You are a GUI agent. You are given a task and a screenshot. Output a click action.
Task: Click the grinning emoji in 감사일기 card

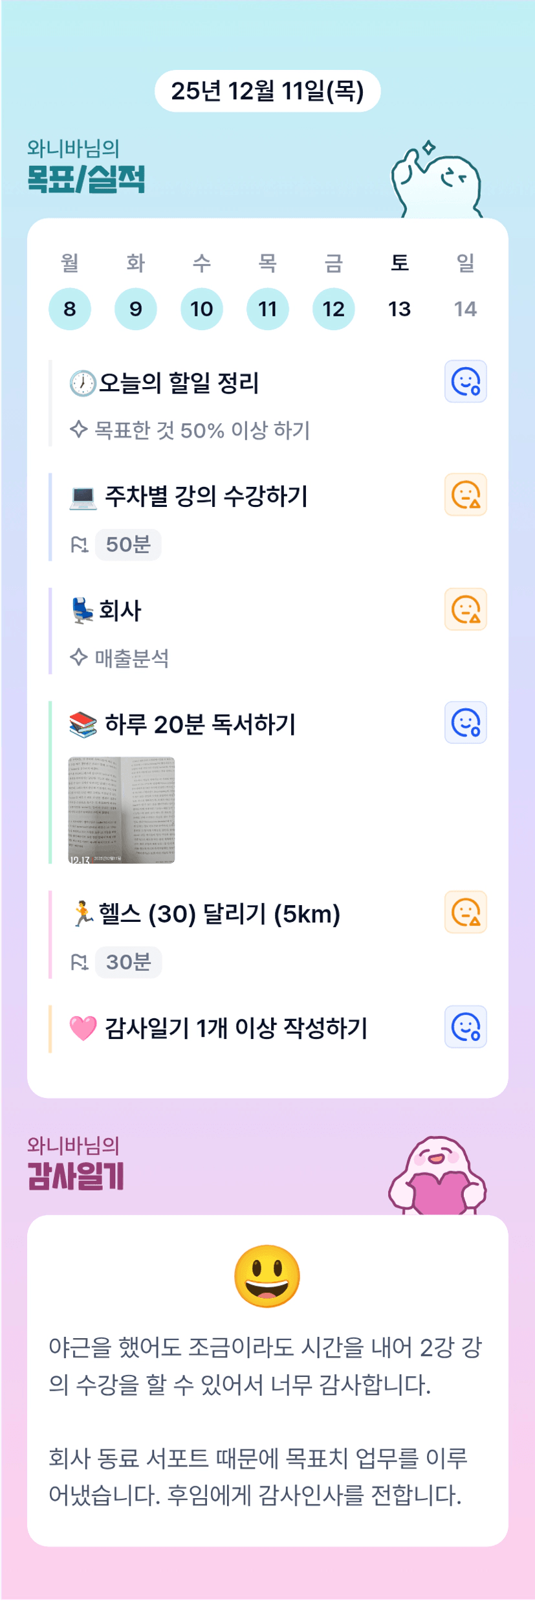click(267, 1275)
